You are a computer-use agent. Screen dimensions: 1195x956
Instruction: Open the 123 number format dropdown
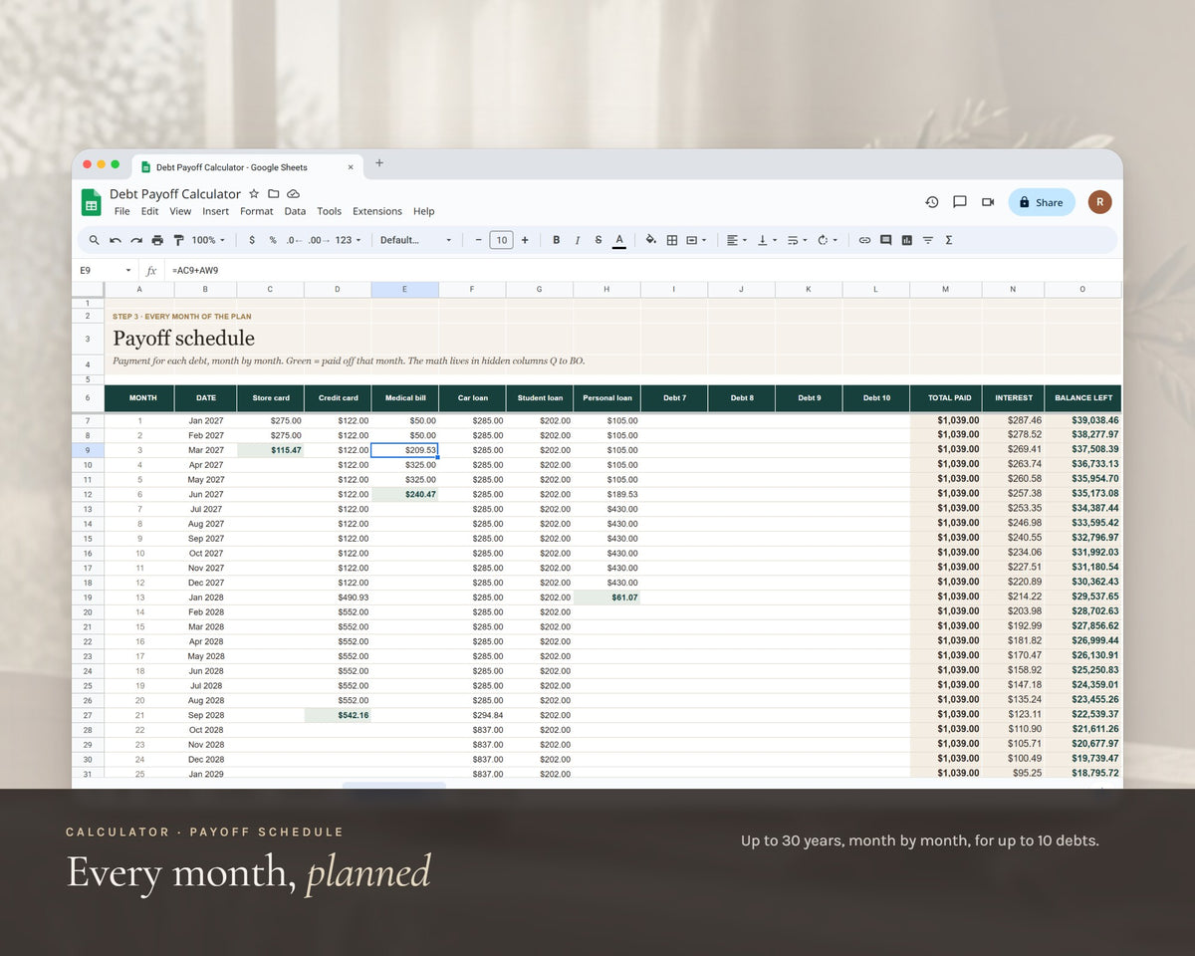tap(348, 240)
